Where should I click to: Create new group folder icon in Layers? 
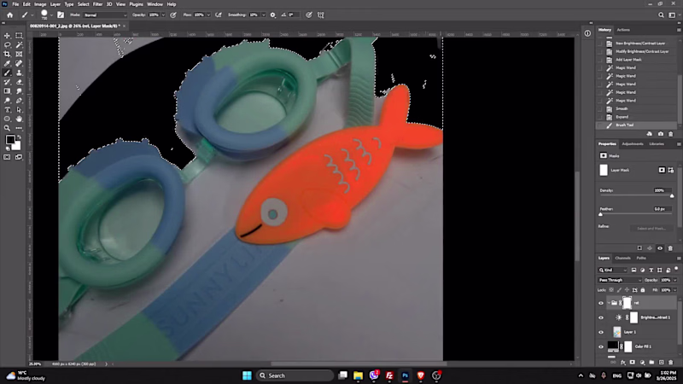(651, 362)
